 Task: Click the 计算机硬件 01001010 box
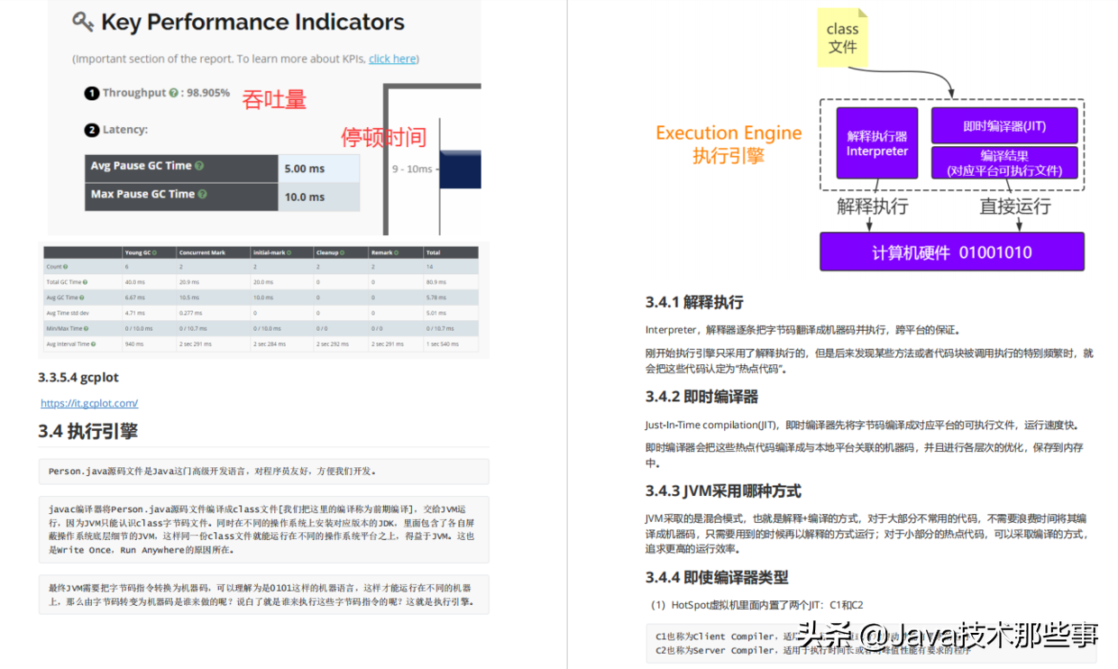(x=952, y=252)
